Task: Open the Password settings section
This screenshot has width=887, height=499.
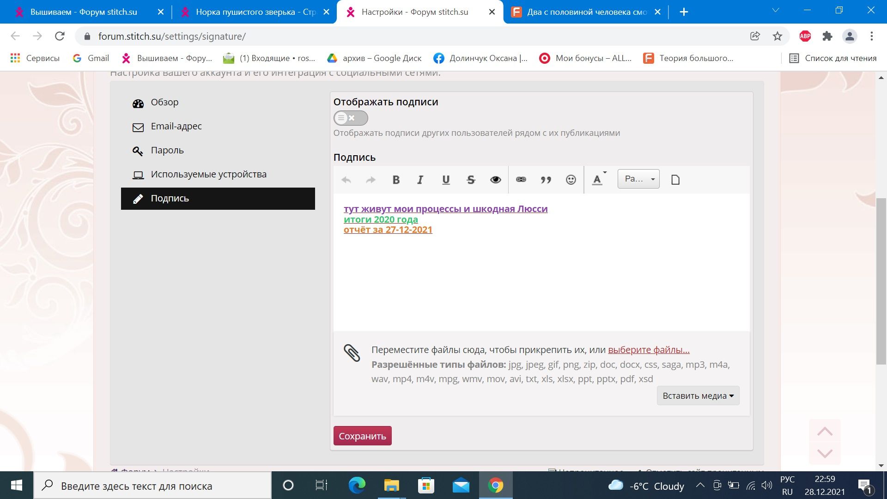Action: 167,150
